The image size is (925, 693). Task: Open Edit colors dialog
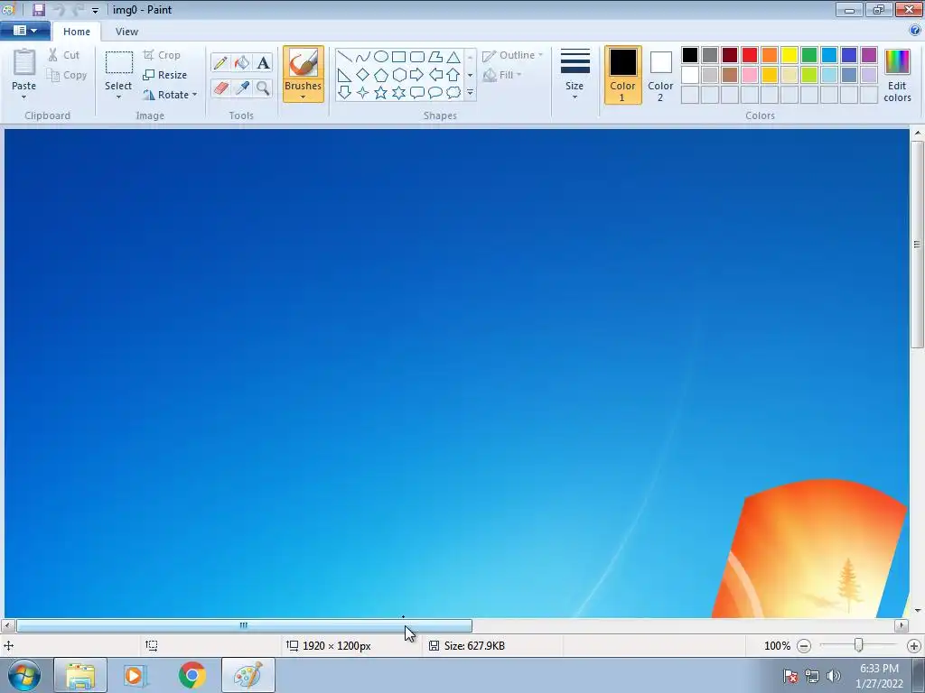point(897,76)
